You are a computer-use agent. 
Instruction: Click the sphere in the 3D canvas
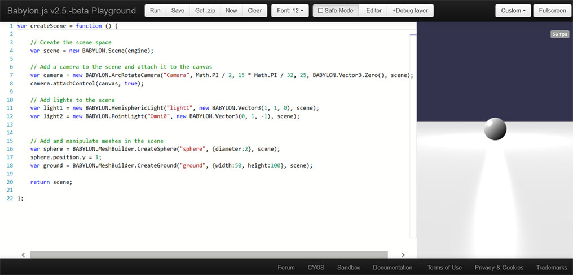(x=495, y=129)
